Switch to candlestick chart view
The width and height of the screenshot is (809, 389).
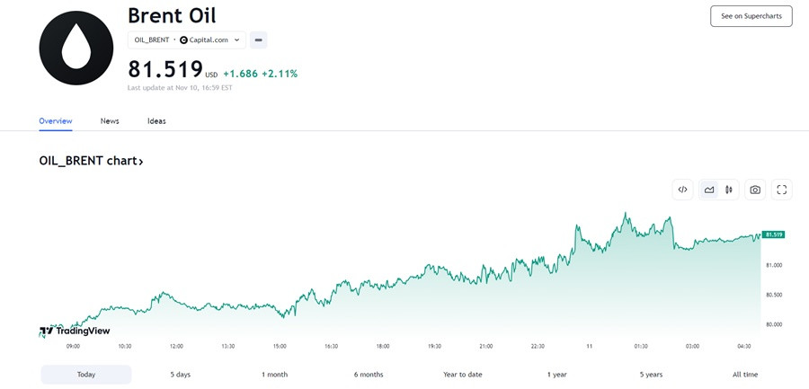(729, 190)
